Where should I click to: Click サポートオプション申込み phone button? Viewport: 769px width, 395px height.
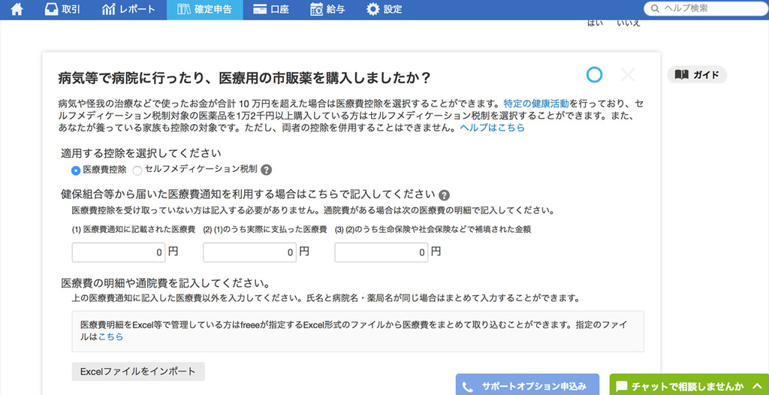(x=528, y=384)
